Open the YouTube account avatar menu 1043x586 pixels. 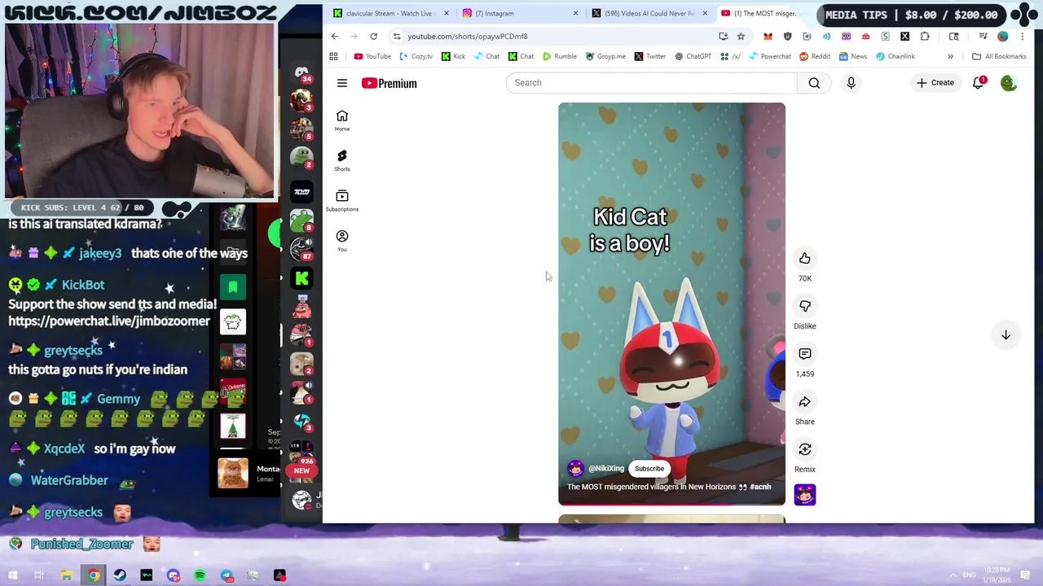point(1009,82)
